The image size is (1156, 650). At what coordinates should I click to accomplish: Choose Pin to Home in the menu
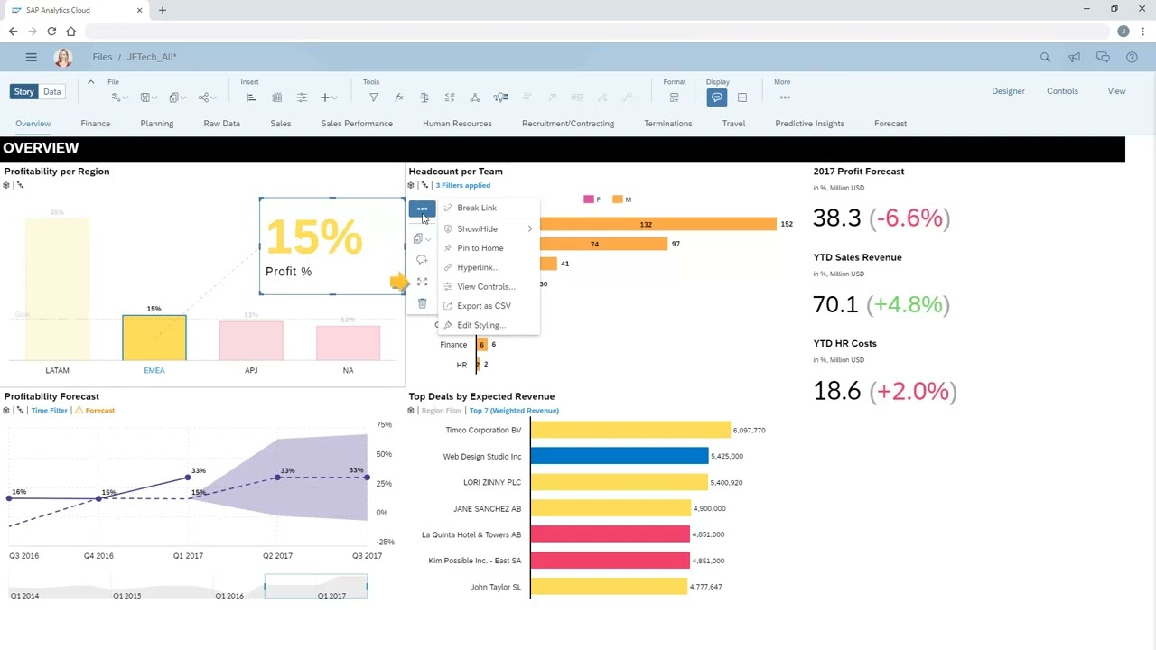(488, 248)
